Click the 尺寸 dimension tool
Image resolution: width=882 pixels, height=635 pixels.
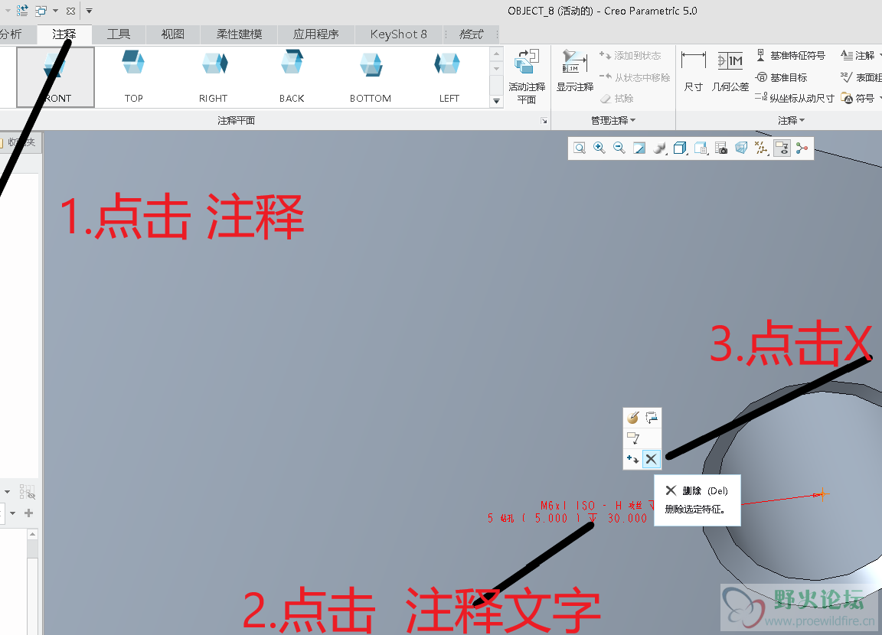click(x=693, y=71)
